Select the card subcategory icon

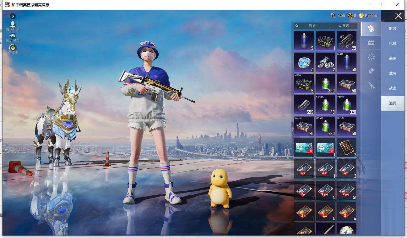click(371, 29)
